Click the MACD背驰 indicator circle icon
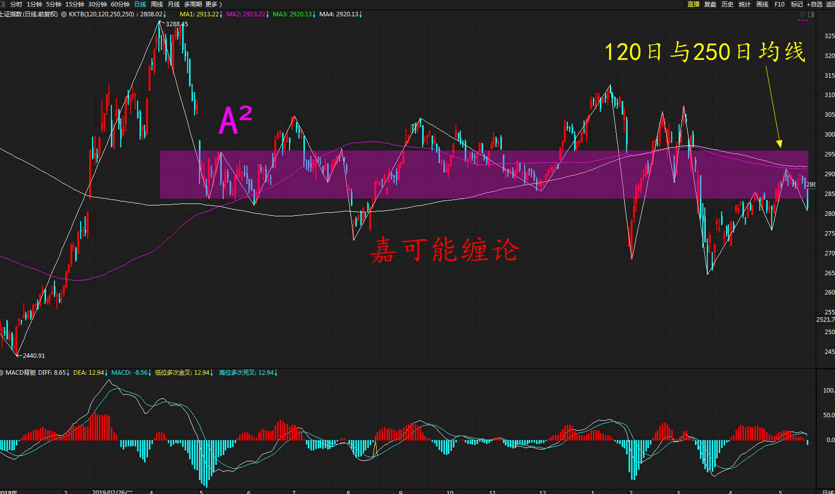Image resolution: width=835 pixels, height=494 pixels. pyautogui.click(x=1, y=372)
